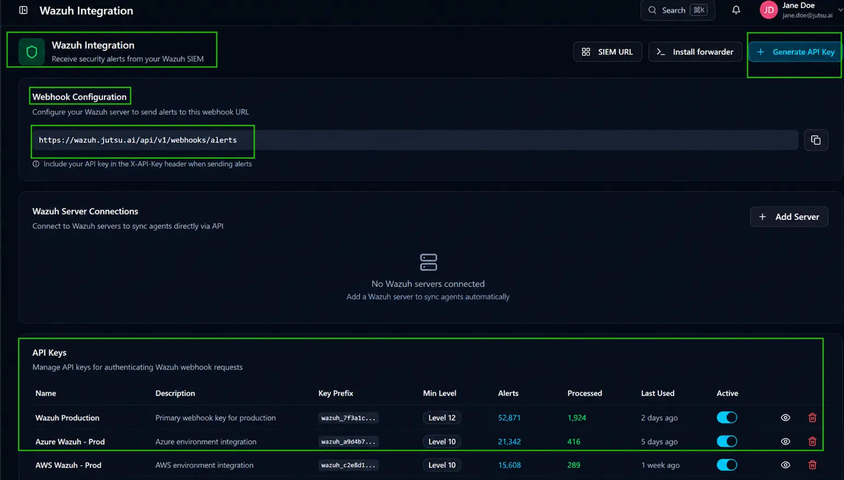This screenshot has height=480, width=844.
Task: Click the green shield Wazuh logo
Action: tap(32, 52)
